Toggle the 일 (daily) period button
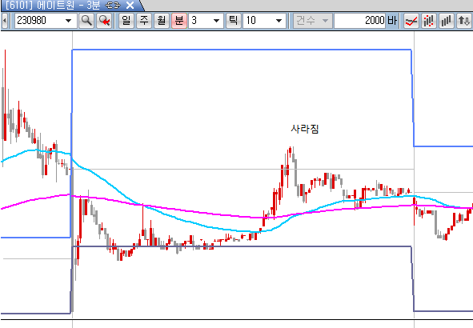This screenshot has width=473, height=328. 126,21
